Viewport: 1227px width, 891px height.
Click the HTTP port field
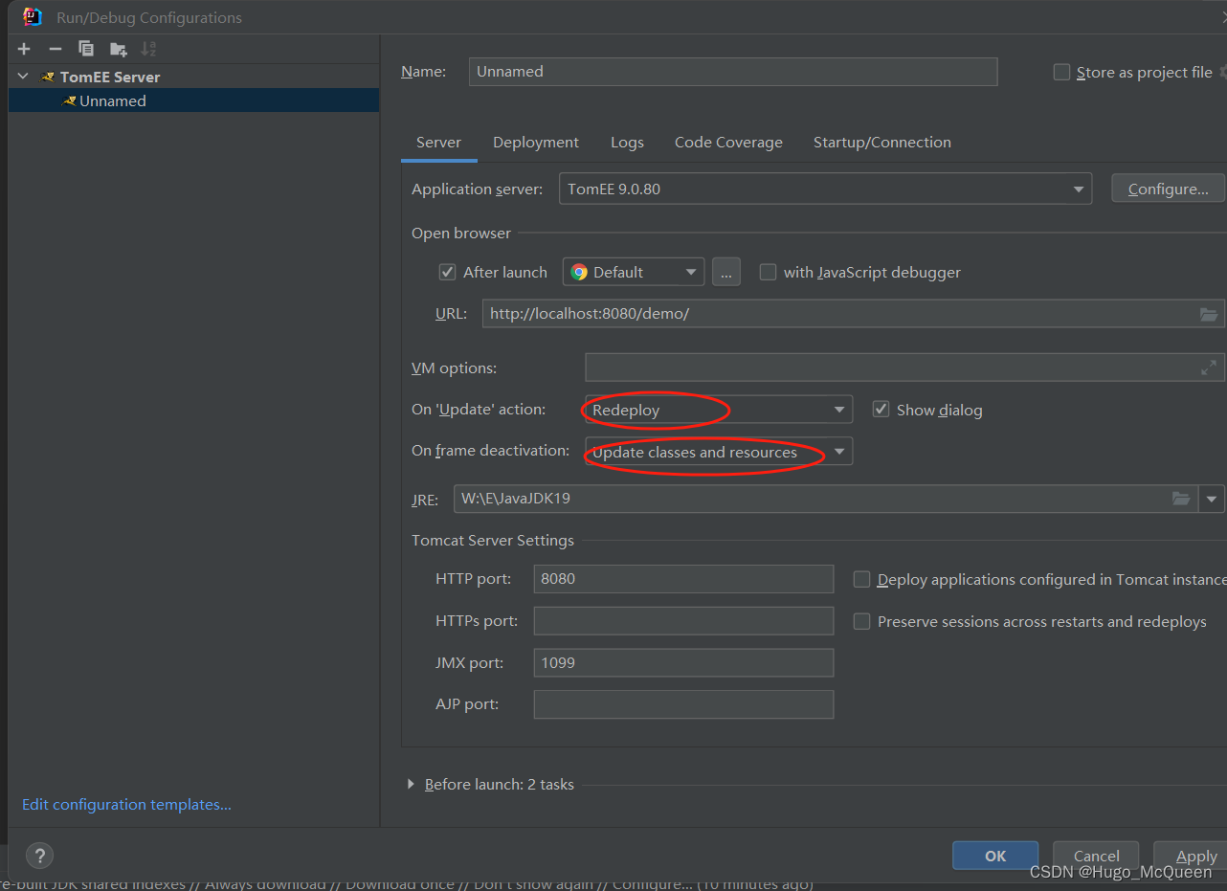click(x=683, y=579)
